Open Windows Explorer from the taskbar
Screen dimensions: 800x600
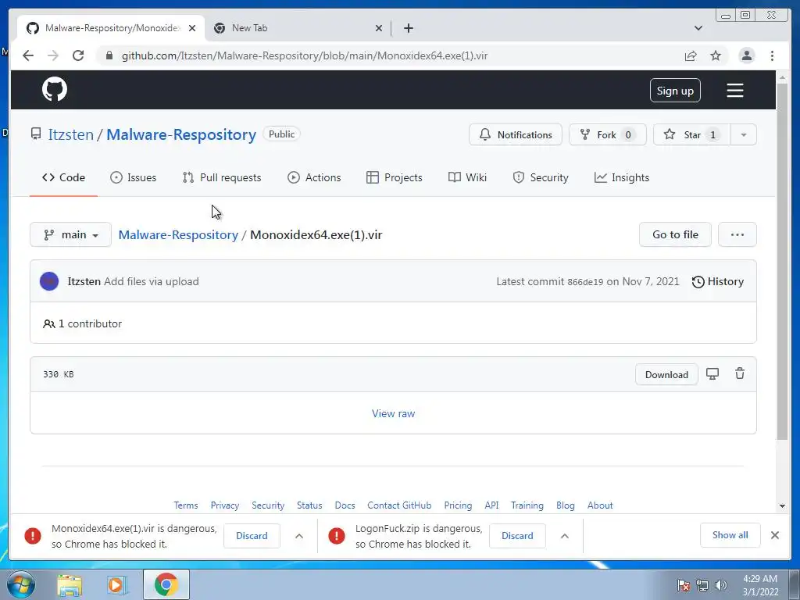tap(70, 585)
